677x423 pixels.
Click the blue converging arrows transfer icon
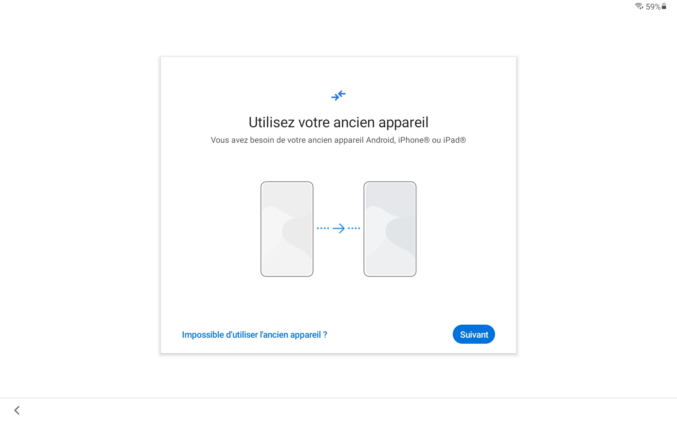(338, 96)
